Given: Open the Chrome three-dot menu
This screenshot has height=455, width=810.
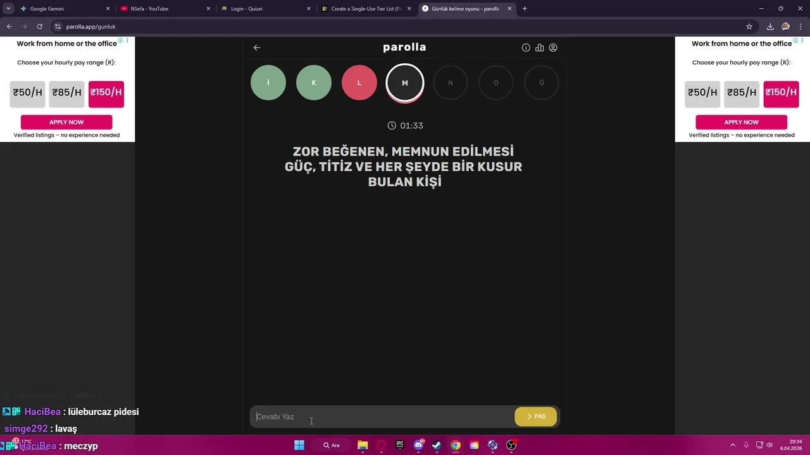Looking at the screenshot, I should (800, 27).
